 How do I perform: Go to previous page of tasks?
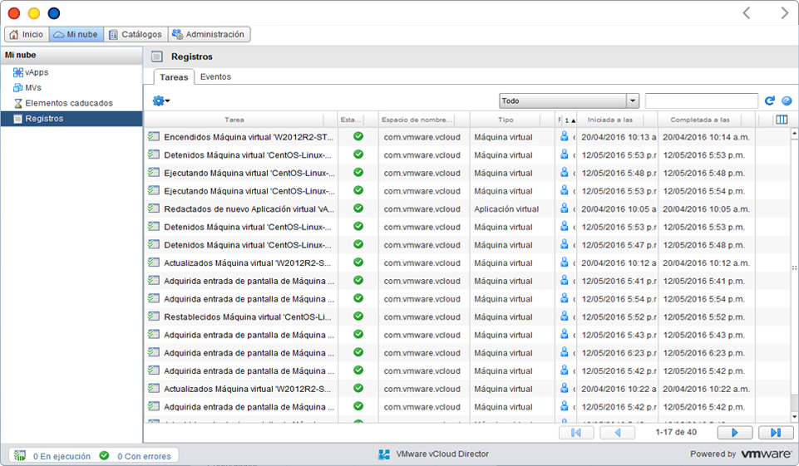point(618,433)
